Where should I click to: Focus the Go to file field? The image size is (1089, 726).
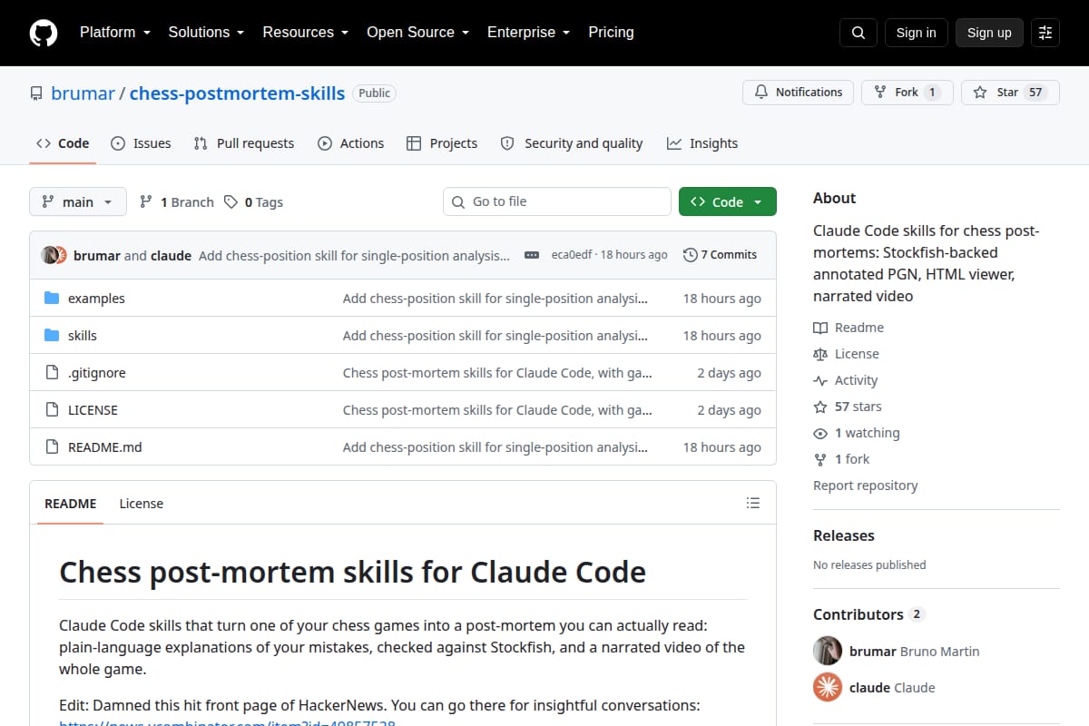click(x=557, y=201)
